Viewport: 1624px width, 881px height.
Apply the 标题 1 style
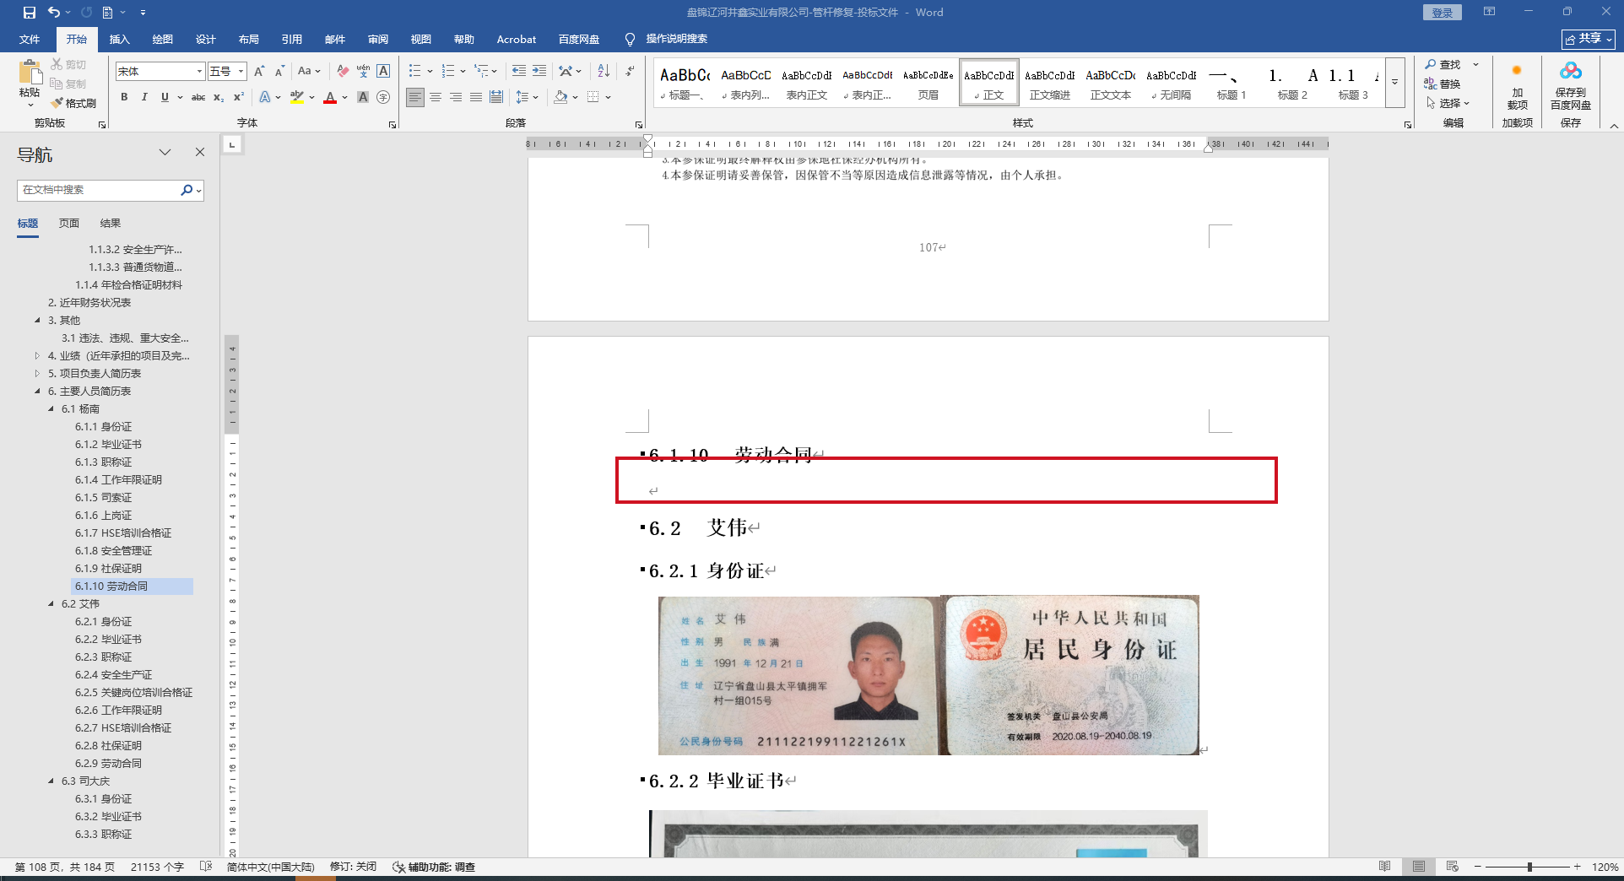point(1232,83)
